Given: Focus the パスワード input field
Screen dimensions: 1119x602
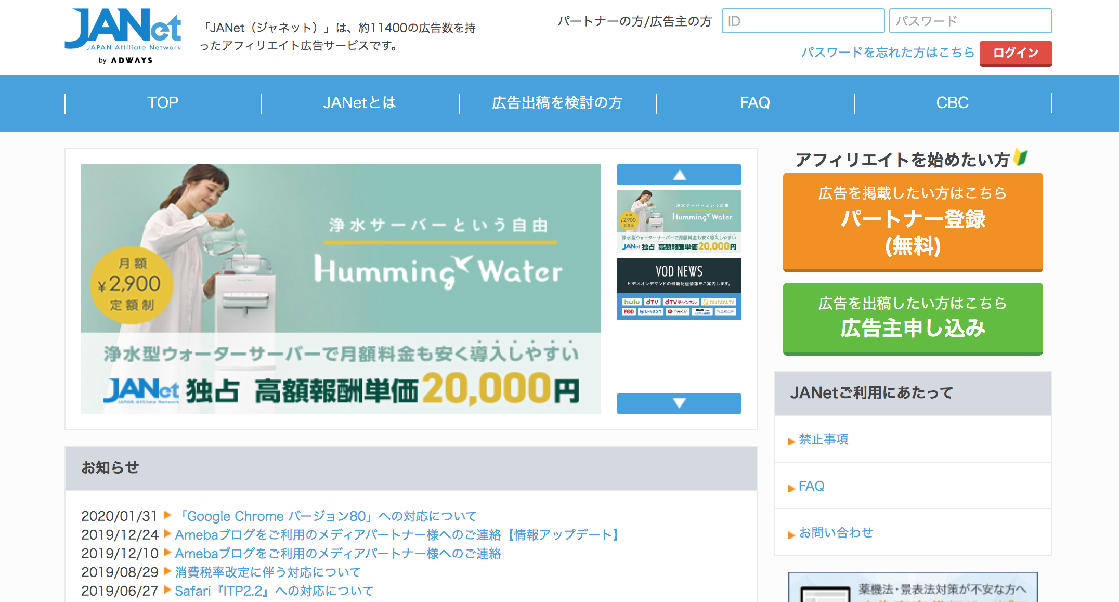Looking at the screenshot, I should click(970, 21).
